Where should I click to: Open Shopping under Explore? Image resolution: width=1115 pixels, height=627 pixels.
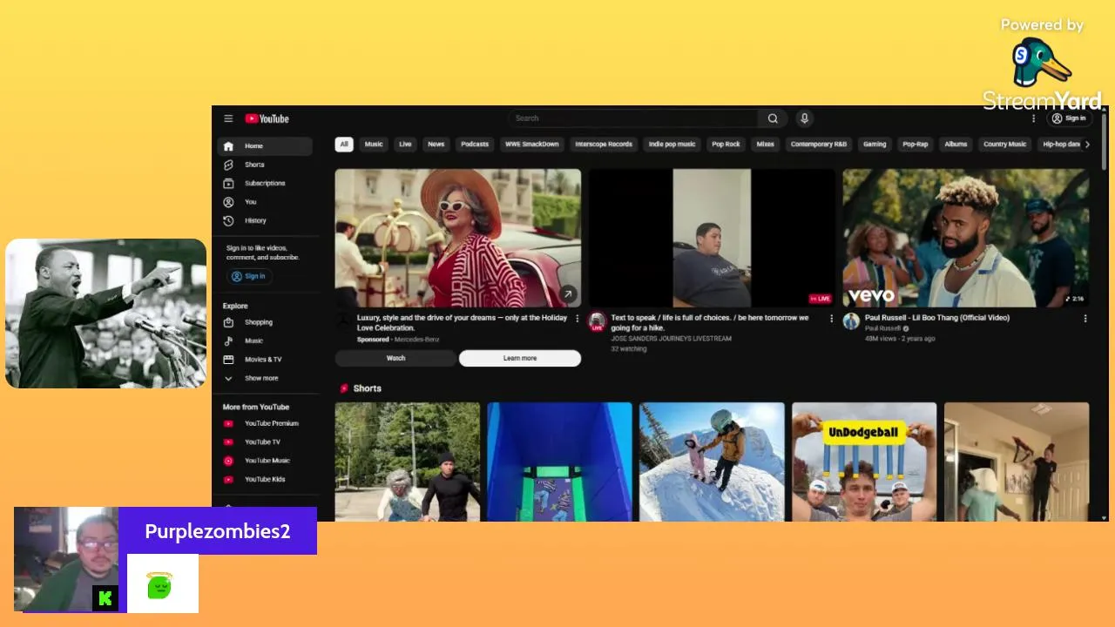pyautogui.click(x=265, y=322)
